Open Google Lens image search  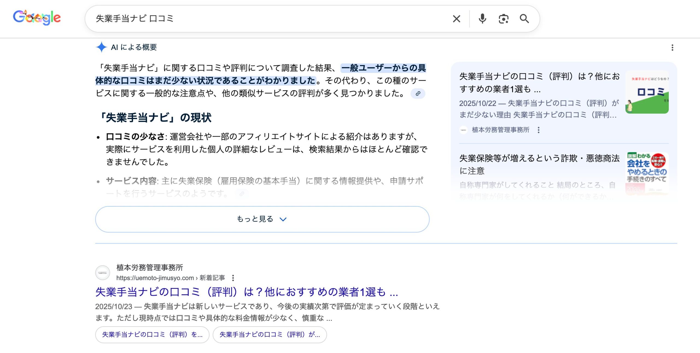pyautogui.click(x=503, y=19)
